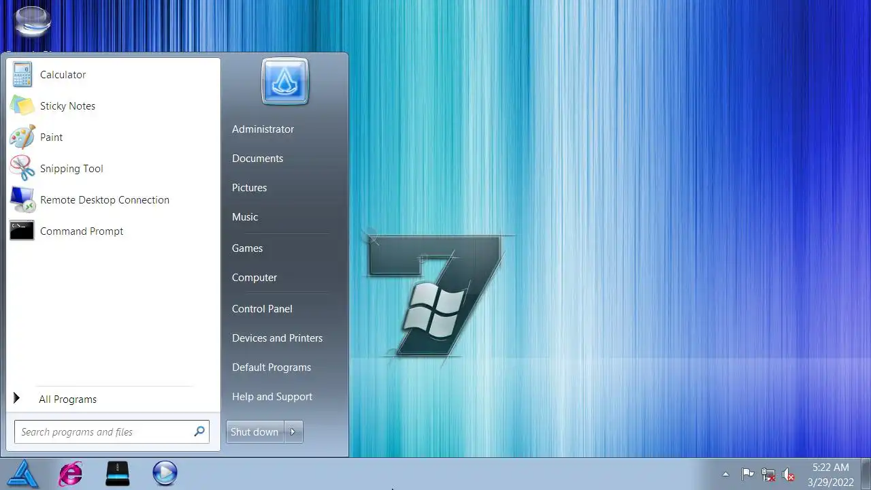The height and width of the screenshot is (490, 871).
Task: Select the Sticky Notes label
Action: (67, 106)
